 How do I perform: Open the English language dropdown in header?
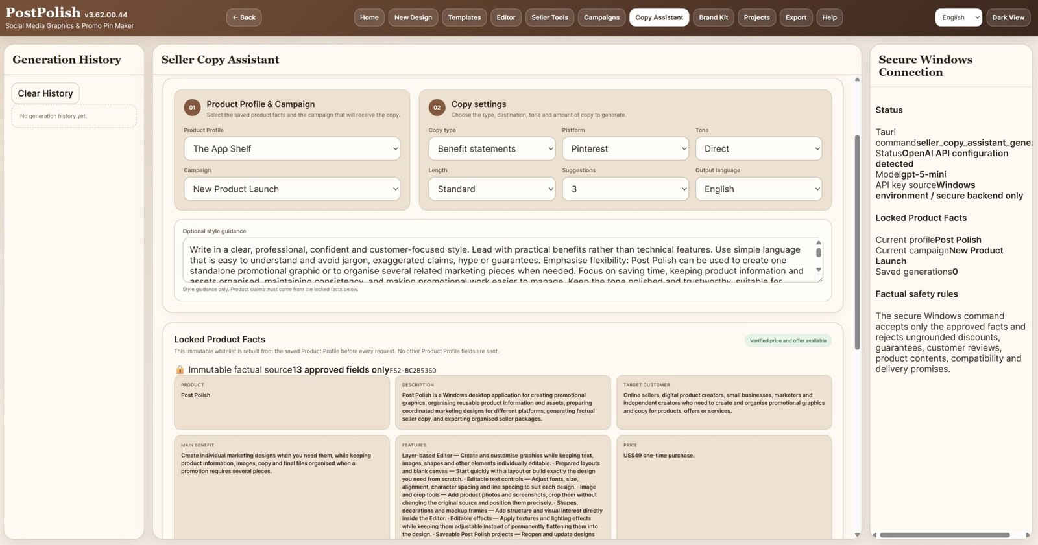958,17
